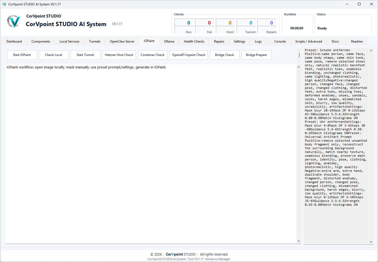Click the Start Tunnel button
This screenshot has width=378, height=262.
click(x=85, y=55)
